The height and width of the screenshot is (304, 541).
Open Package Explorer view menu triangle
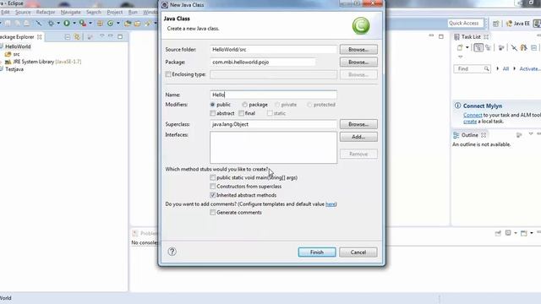[101, 35]
